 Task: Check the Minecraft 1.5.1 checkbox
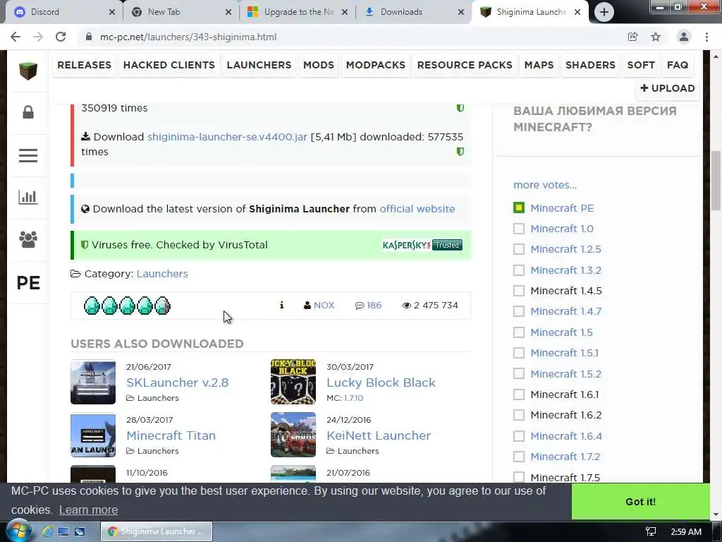pyautogui.click(x=518, y=353)
